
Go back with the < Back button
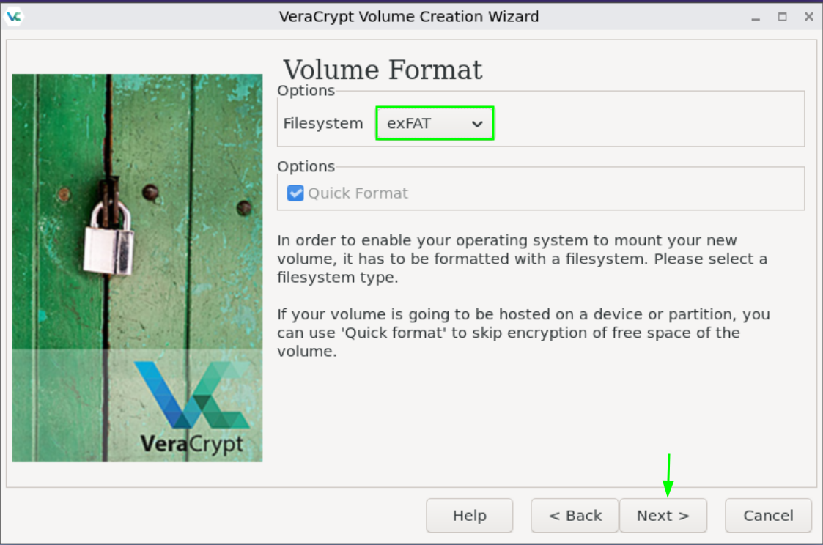tap(575, 516)
